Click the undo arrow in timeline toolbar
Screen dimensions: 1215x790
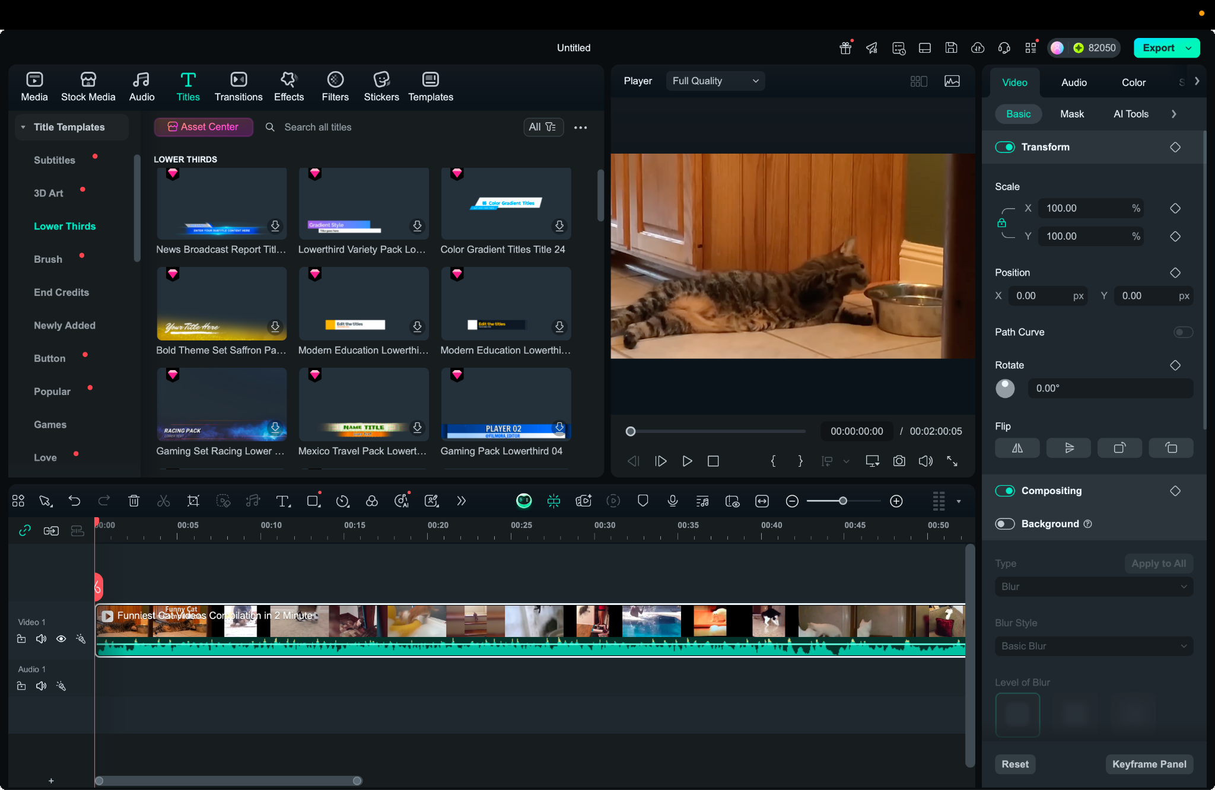coord(75,501)
